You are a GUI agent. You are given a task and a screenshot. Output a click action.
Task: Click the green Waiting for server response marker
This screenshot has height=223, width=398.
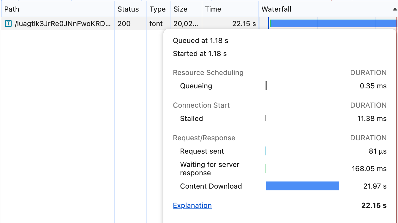coord(266,168)
